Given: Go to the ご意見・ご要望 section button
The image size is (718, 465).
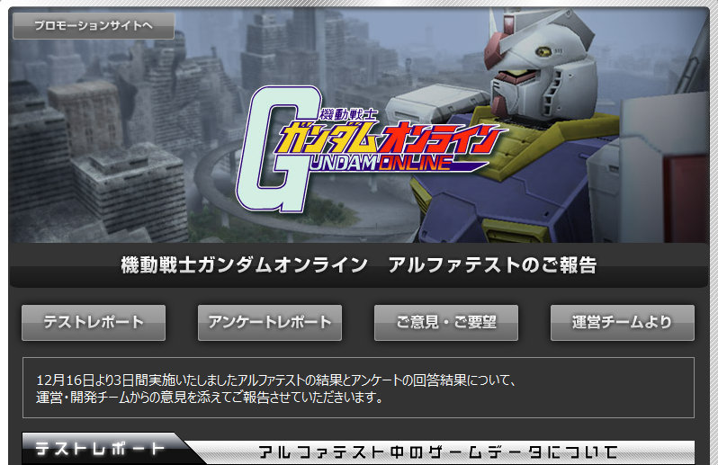Looking at the screenshot, I should click(445, 322).
